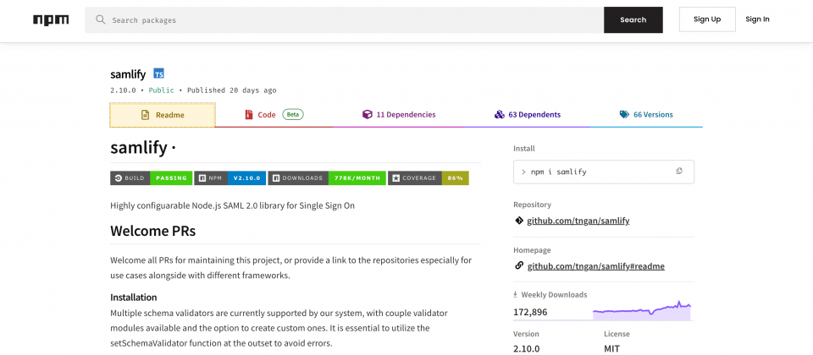Click the npm logo in the header
This screenshot has width=813, height=355.
click(51, 20)
